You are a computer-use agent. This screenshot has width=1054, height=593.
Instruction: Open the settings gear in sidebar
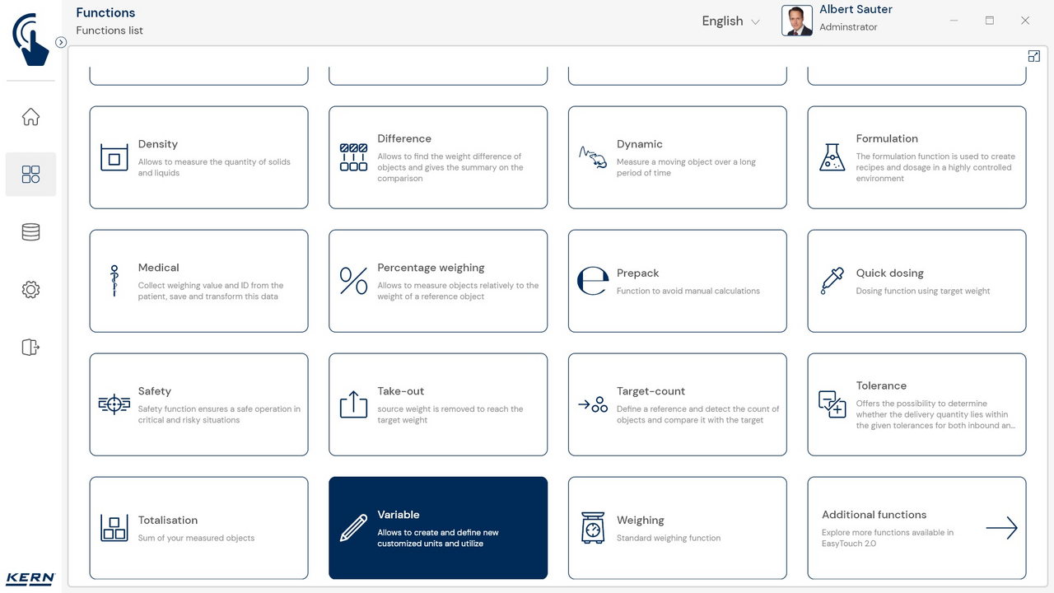pyautogui.click(x=30, y=290)
